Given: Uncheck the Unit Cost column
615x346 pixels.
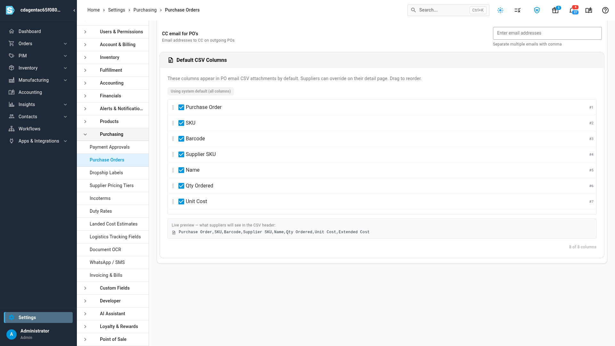Looking at the screenshot, I should pos(181,202).
